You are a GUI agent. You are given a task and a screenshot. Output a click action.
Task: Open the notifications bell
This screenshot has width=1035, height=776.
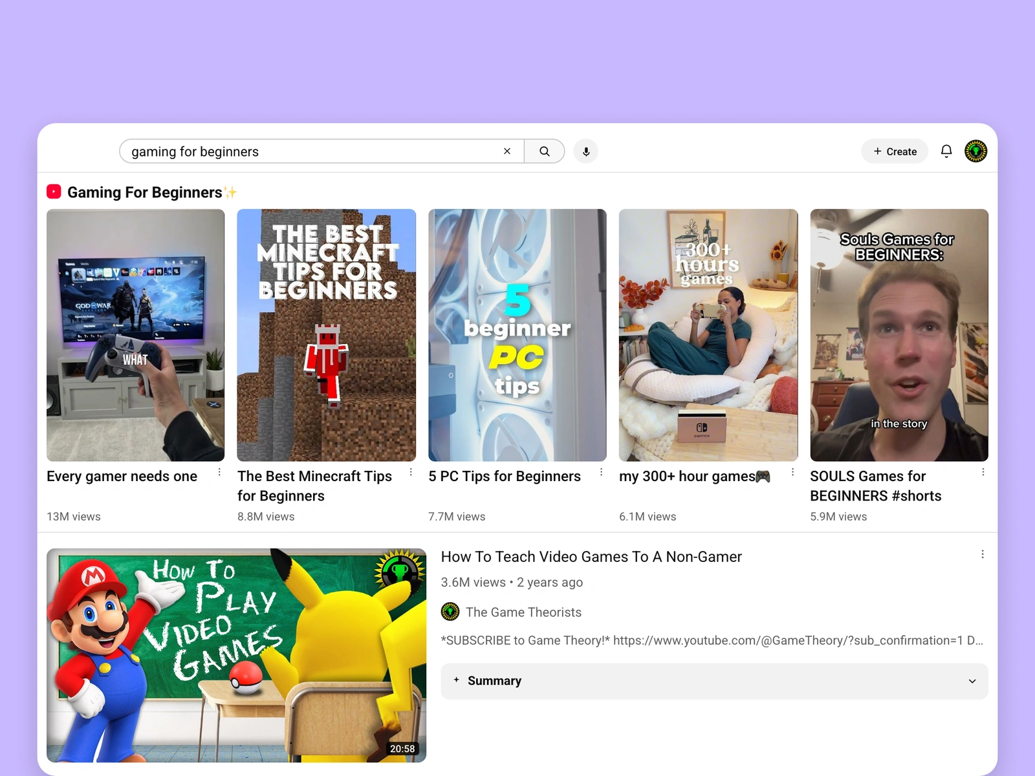946,151
